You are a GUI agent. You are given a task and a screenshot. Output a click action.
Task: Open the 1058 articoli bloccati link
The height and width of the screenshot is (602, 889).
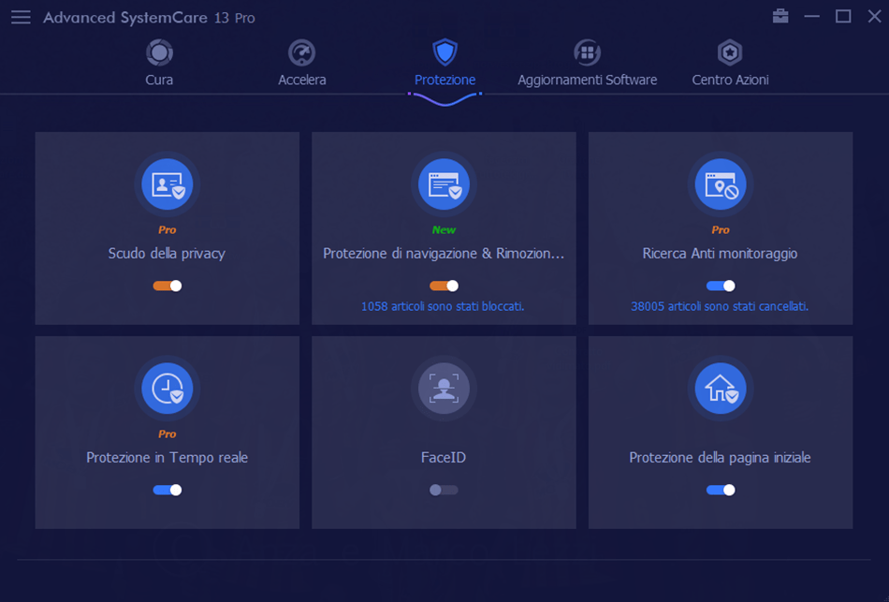click(443, 306)
